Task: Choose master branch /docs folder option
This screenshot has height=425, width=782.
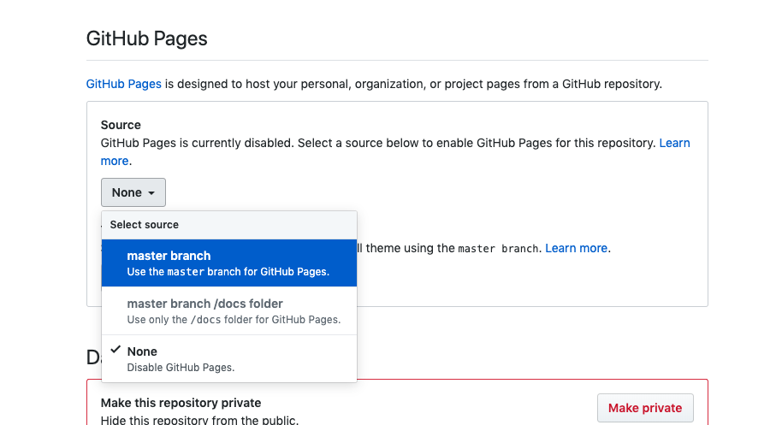Action: [229, 311]
